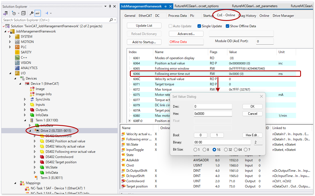
Task: Click the pending changes filter clock icon
Action: pyautogui.click(x=14, y=13)
